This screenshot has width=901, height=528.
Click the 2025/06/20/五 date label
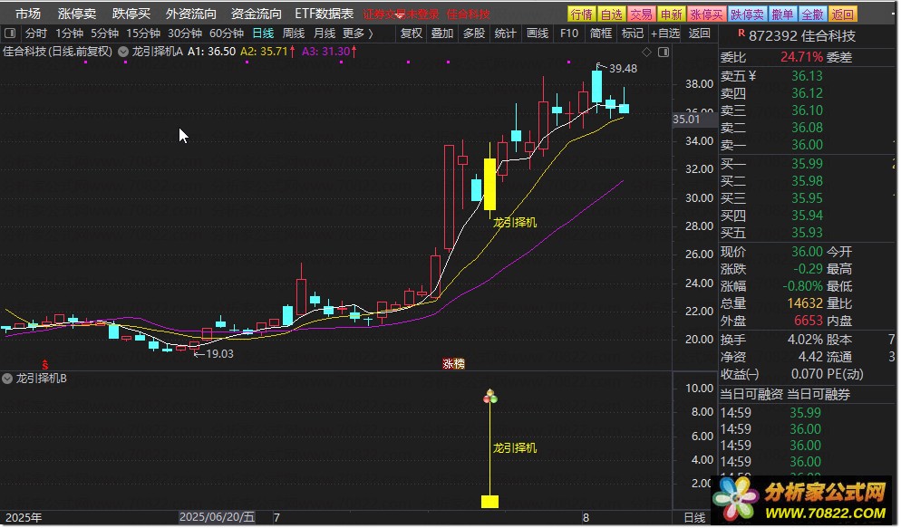click(x=217, y=517)
